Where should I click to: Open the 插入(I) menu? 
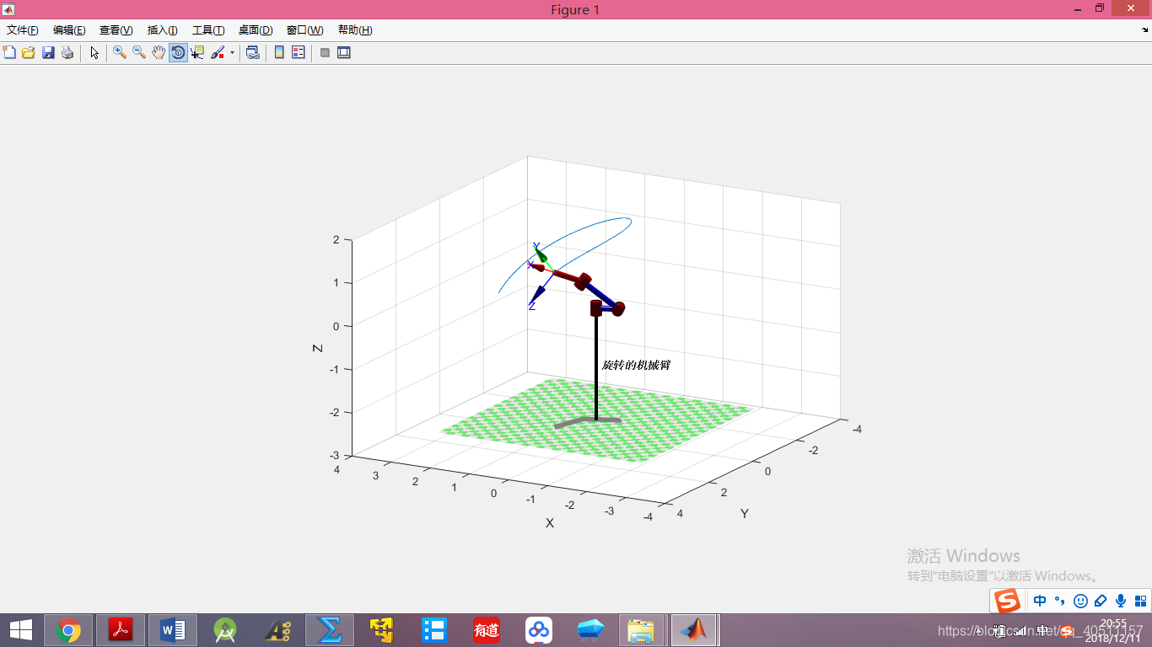162,30
